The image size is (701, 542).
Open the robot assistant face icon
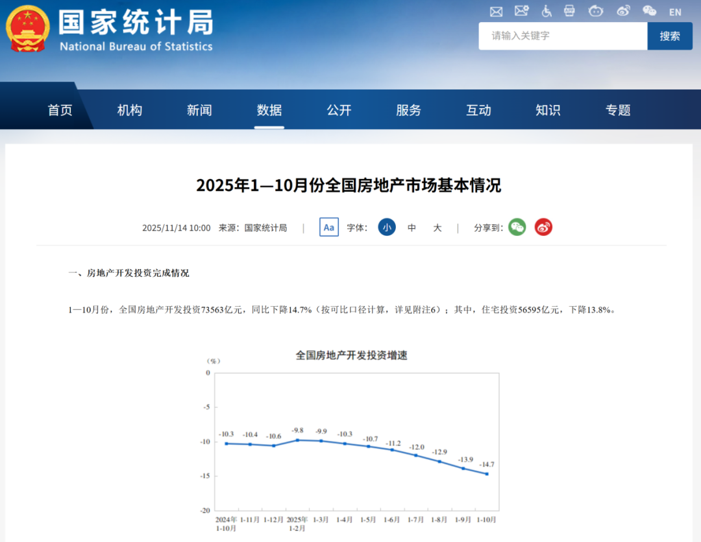595,11
